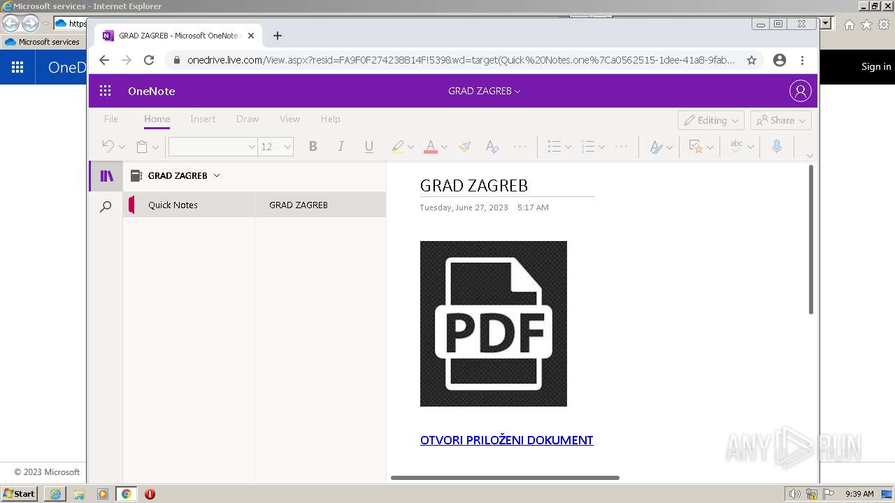Click the Styles icon
The width and height of the screenshot is (895, 503).
tap(656, 147)
